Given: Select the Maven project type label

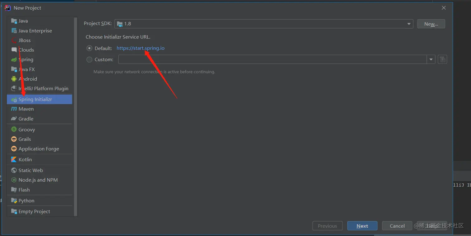Looking at the screenshot, I should (x=26, y=109).
